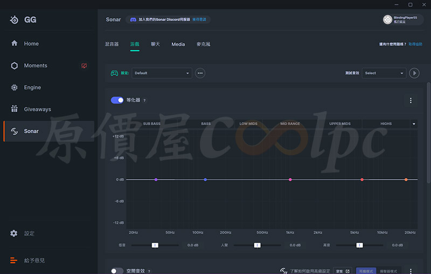Viewport: 431px width, 274px height.
Task: Click the 瀏覽 browse button
Action: pos(343,271)
